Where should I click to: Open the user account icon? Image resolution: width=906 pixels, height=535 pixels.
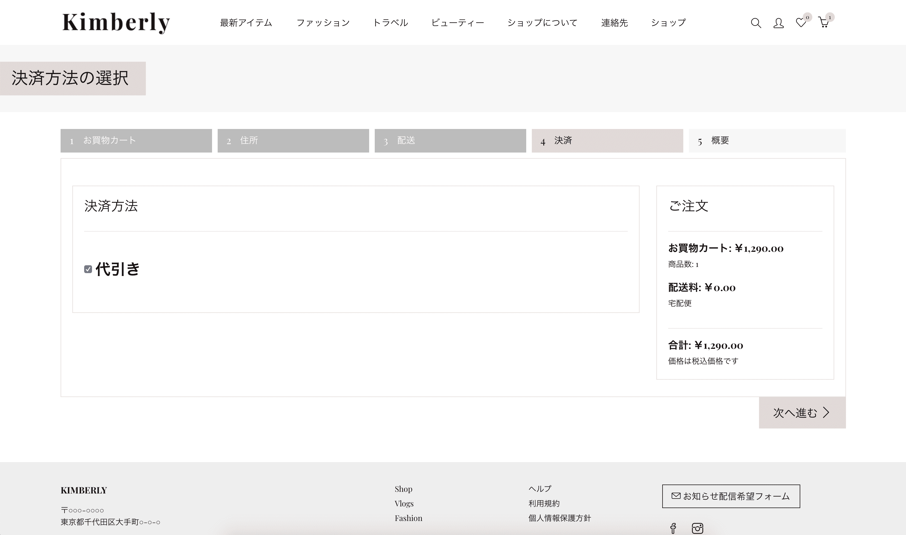point(778,23)
